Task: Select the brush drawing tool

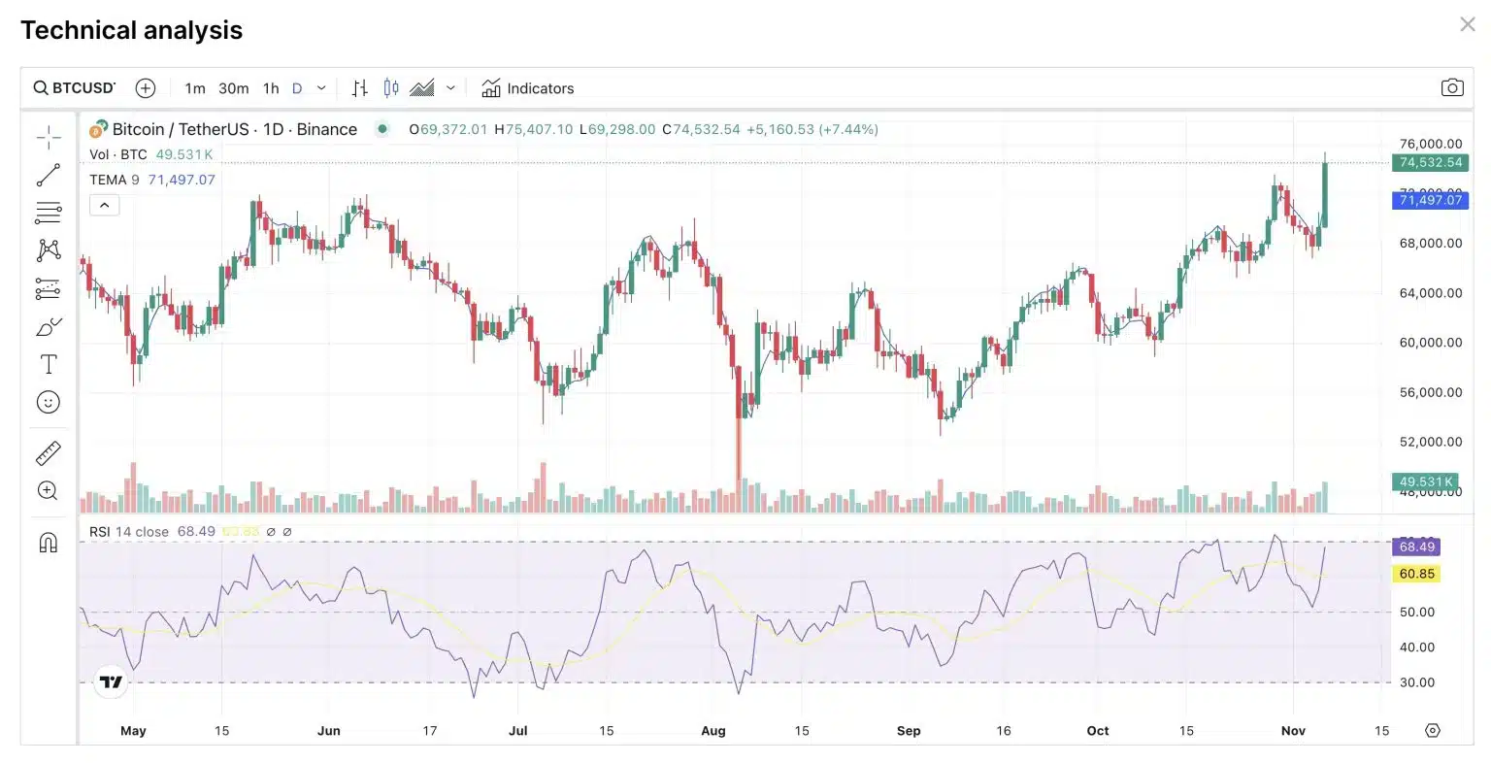Action: point(49,327)
